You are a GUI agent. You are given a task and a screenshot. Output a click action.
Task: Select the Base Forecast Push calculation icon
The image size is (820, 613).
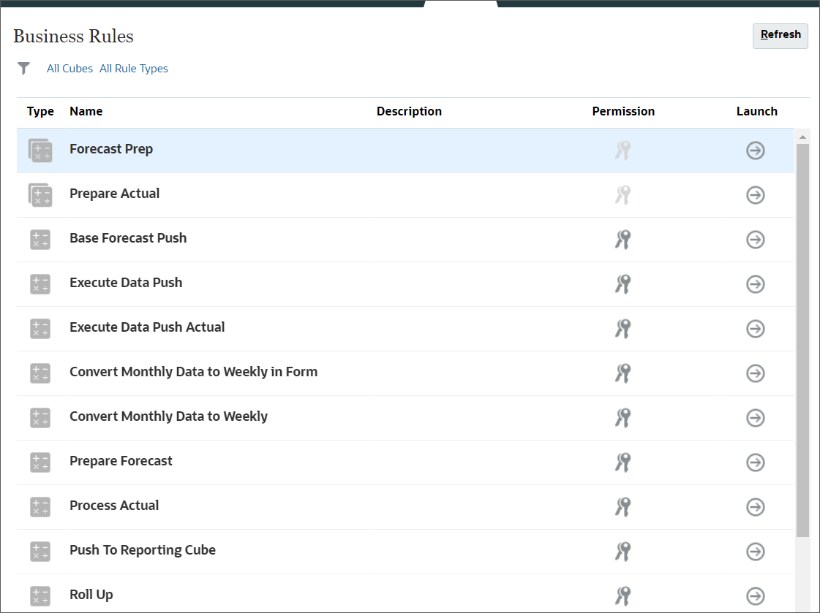(x=40, y=240)
